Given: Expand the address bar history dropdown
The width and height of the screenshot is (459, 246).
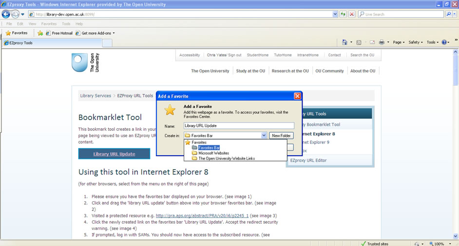Looking at the screenshot, I should [x=335, y=14].
